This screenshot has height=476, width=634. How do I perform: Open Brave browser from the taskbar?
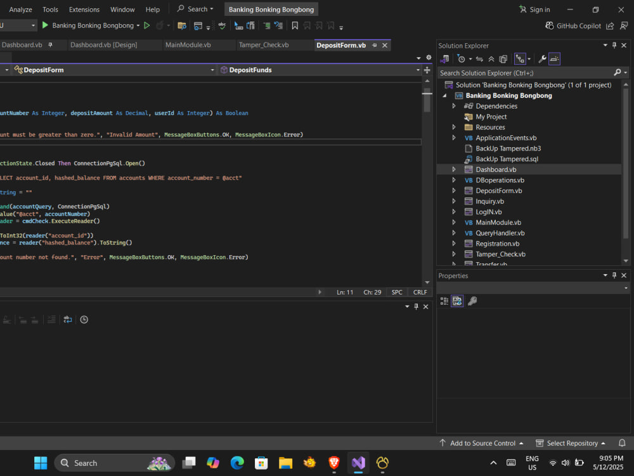coord(334,463)
